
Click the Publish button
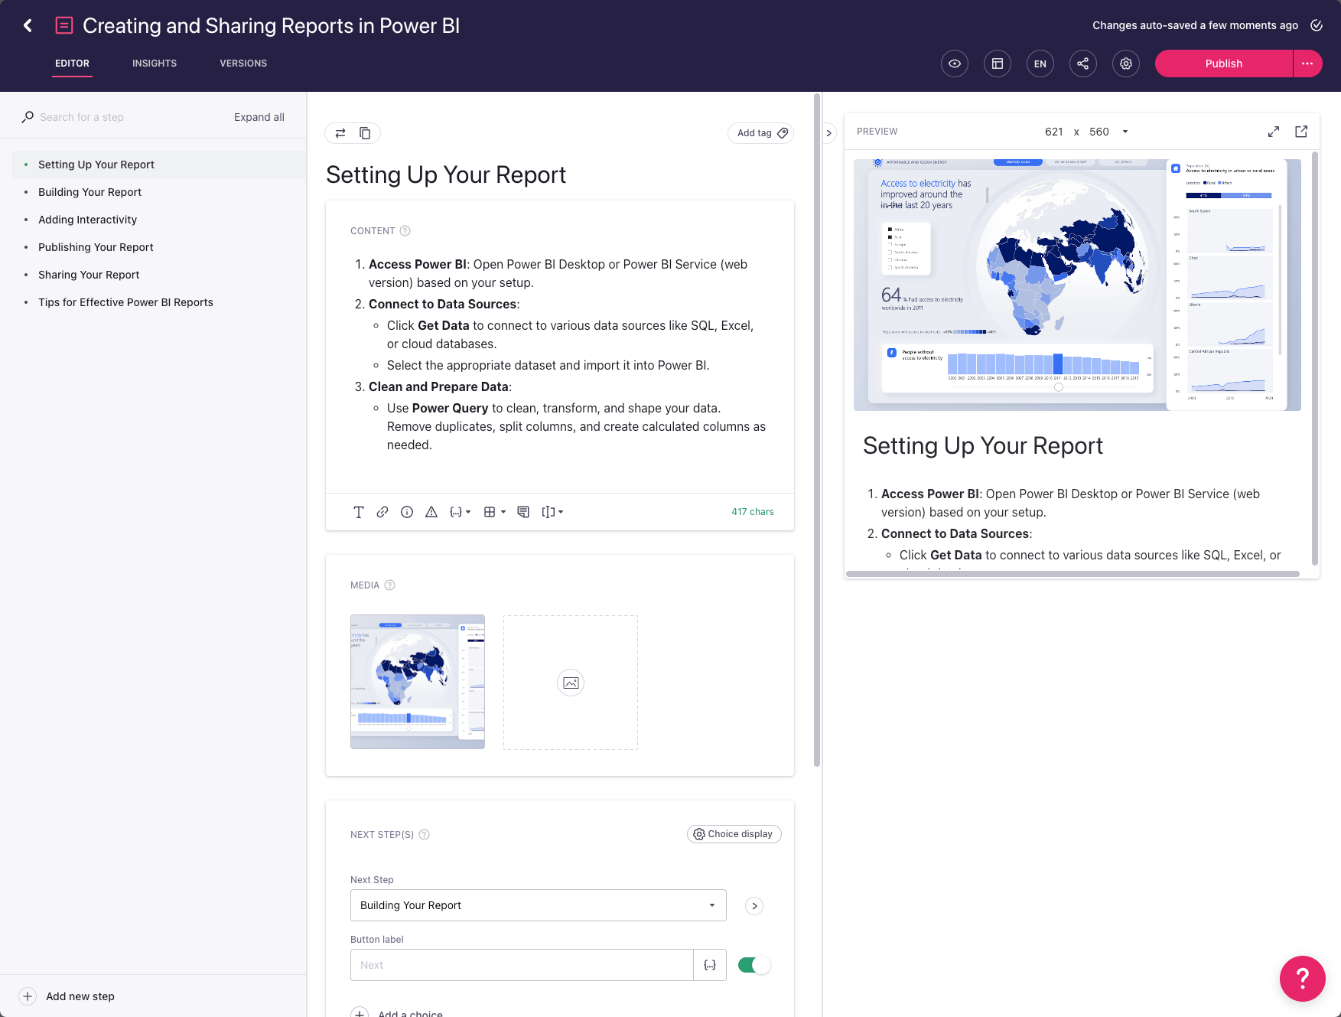[1224, 64]
